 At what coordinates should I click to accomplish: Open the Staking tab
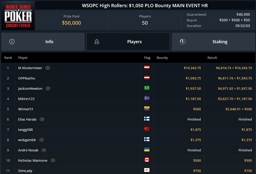213,42
